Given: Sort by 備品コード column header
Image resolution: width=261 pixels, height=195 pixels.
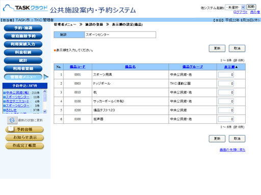Looking at the screenshot, I should (x=77, y=67).
